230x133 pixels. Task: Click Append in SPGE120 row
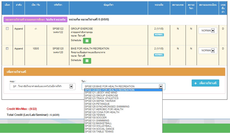[19, 49]
